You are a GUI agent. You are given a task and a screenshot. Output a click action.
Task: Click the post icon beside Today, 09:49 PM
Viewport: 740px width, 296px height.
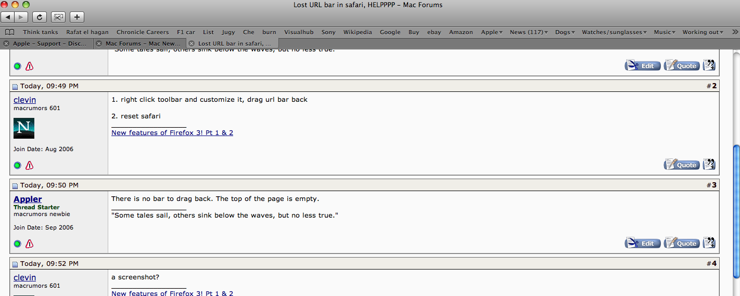coord(15,86)
